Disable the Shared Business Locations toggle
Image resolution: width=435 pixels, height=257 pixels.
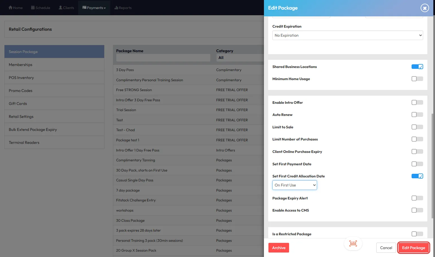[x=417, y=67]
